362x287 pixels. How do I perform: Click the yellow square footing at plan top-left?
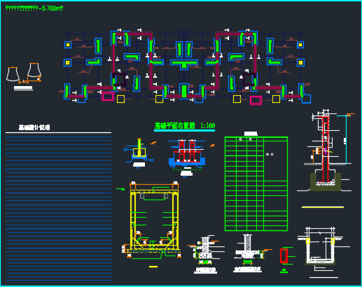click(x=68, y=45)
